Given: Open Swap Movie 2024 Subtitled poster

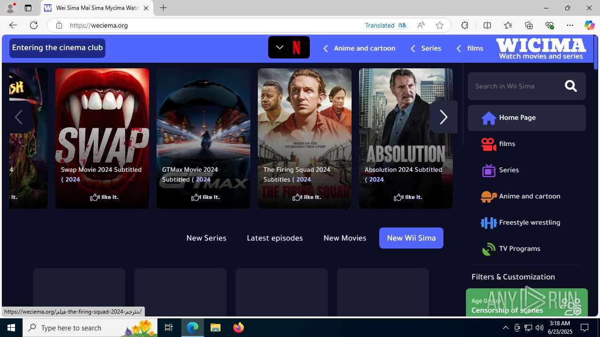Looking at the screenshot, I should [x=102, y=138].
